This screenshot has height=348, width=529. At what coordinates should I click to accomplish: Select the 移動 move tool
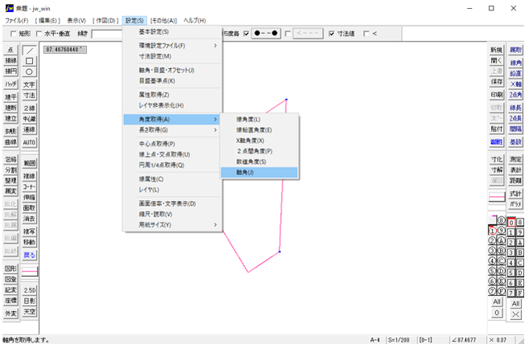click(29, 242)
